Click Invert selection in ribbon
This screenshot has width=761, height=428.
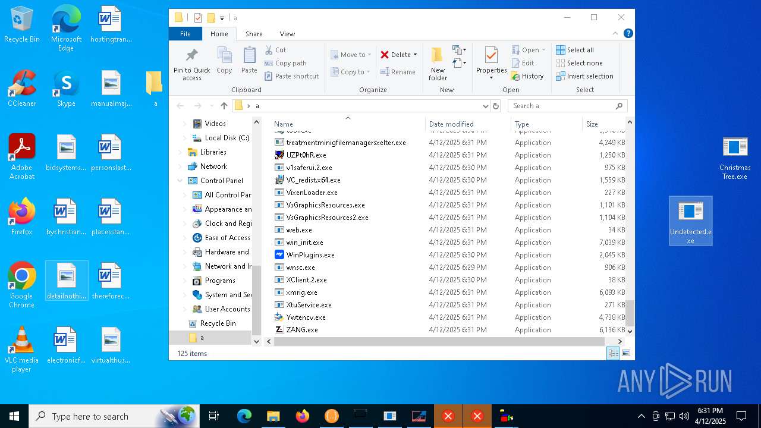584,76
